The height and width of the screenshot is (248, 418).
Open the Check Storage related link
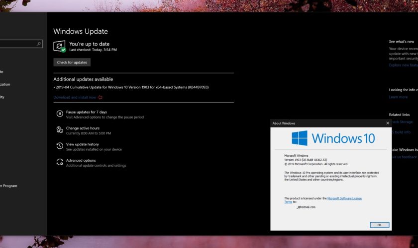tap(402, 122)
